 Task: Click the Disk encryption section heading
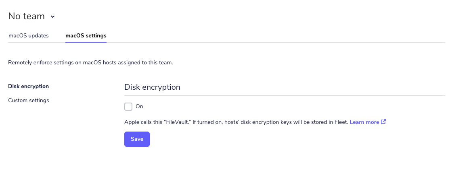[152, 87]
